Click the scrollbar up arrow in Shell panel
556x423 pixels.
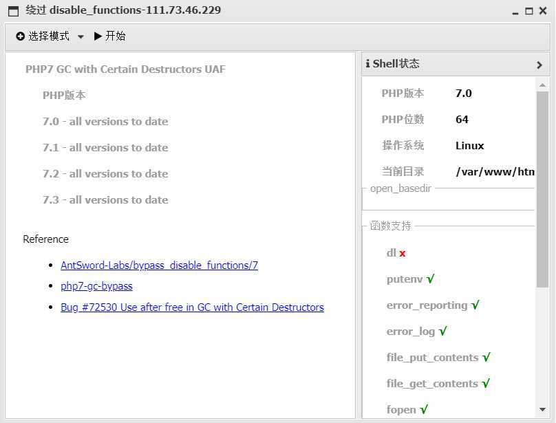tap(542, 85)
